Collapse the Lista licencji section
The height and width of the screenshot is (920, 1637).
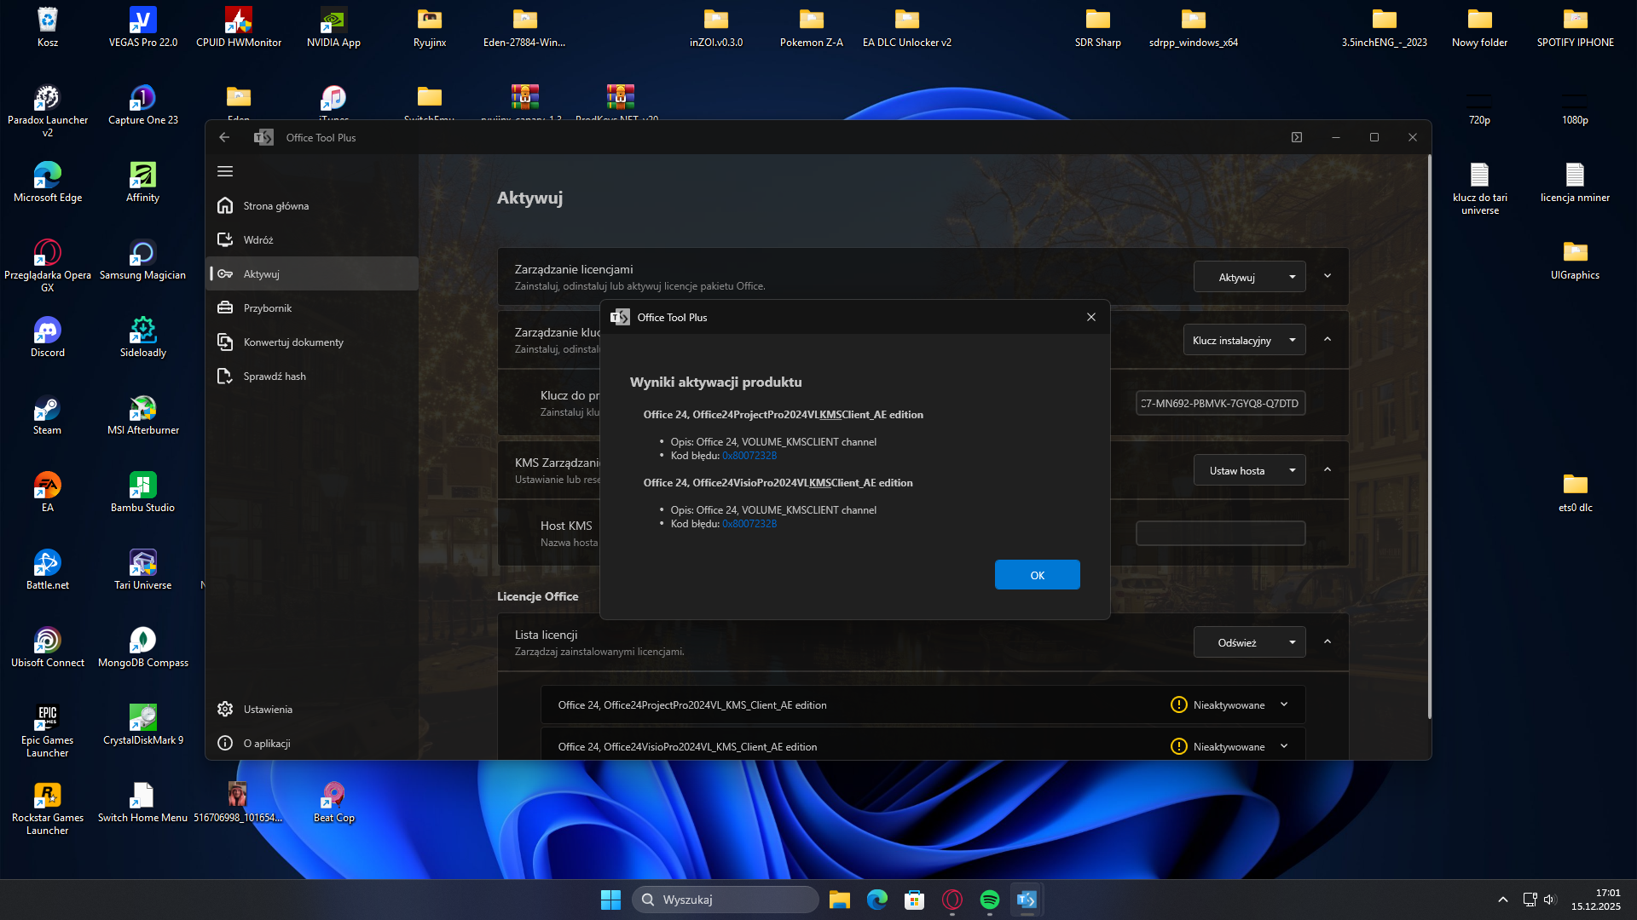(x=1328, y=642)
